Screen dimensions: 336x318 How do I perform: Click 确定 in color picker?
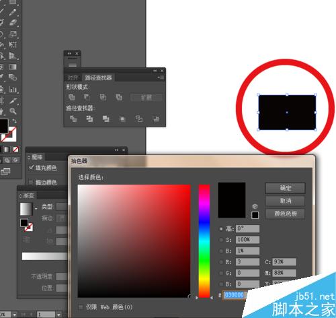point(285,188)
